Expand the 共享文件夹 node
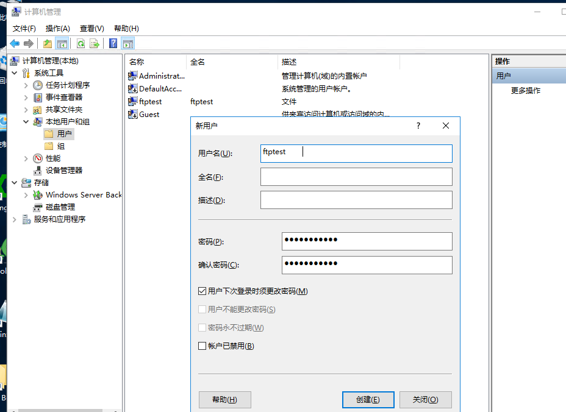This screenshot has height=412, width=566. click(x=26, y=110)
